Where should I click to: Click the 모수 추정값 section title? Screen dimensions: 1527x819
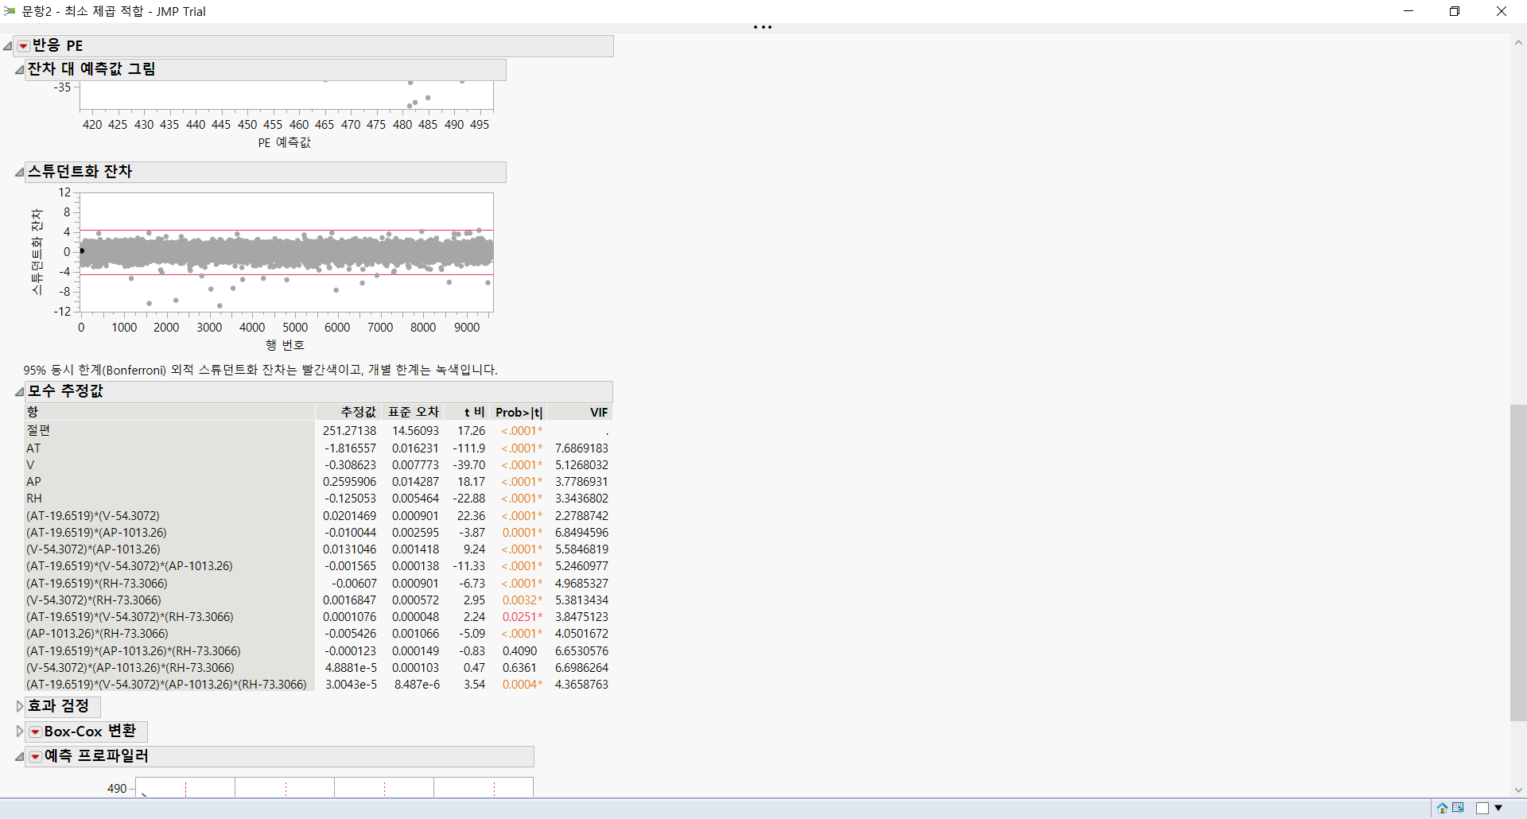click(65, 391)
